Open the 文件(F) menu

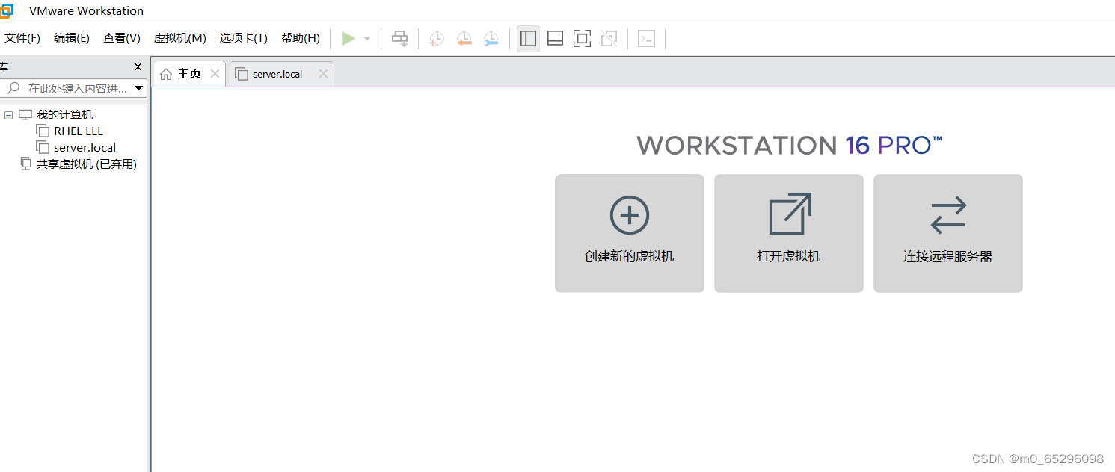(x=22, y=38)
